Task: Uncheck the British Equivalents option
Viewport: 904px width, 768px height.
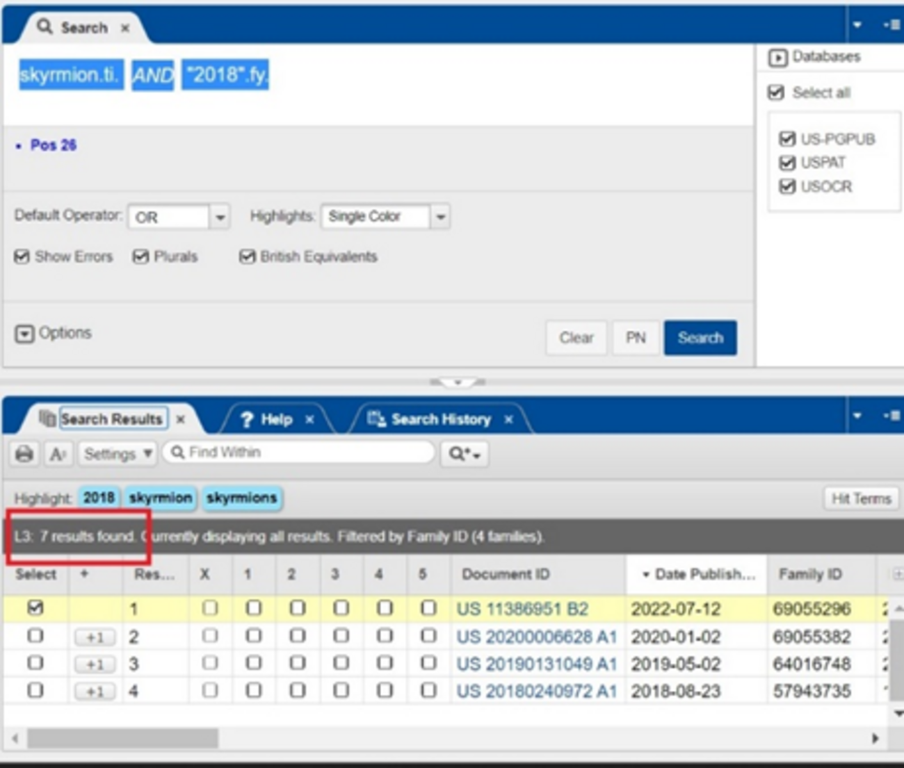Action: click(x=247, y=256)
